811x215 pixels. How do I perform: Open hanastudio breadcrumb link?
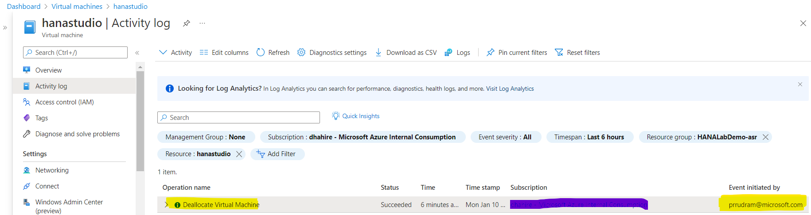tap(130, 7)
